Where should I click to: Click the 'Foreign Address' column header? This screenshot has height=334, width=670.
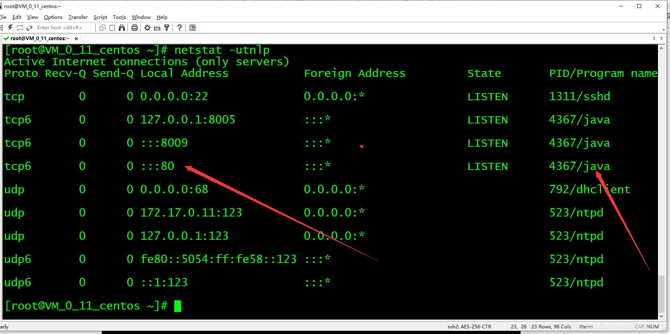pos(355,73)
